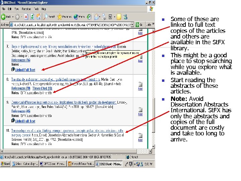
Task: Switch to the Word document taskbar button
Action: (53, 164)
